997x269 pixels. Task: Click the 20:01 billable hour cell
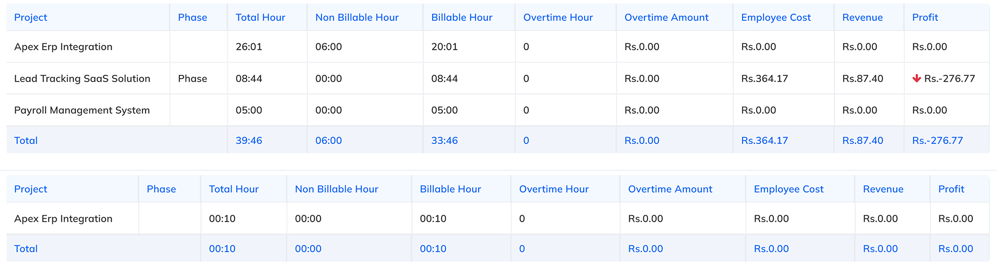[x=444, y=47]
